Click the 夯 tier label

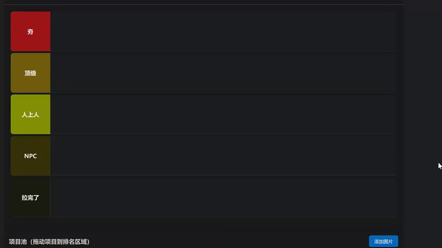click(30, 32)
